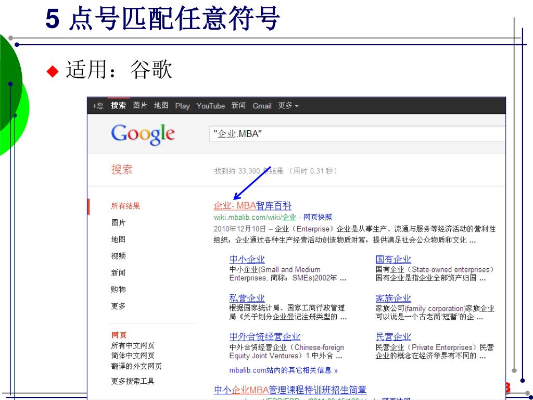Open the 私营企业 sitelink
Viewport: 533px width, 400px height.
coord(247,298)
